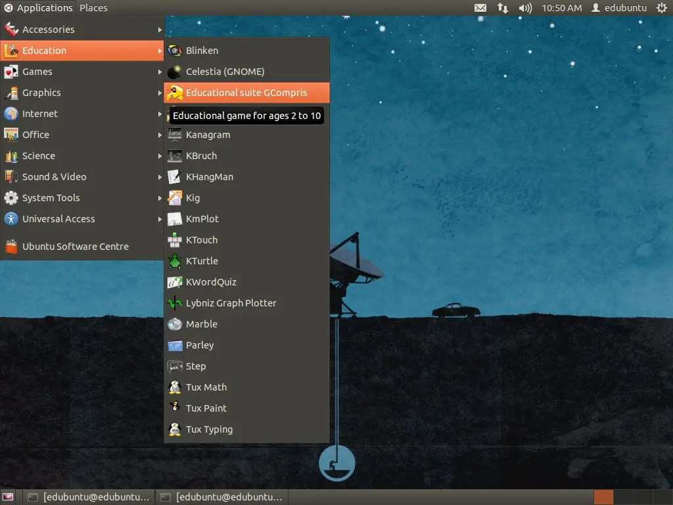The width and height of the screenshot is (673, 505).
Task: Expand the Universal Access submenu arrow
Action: click(x=160, y=219)
